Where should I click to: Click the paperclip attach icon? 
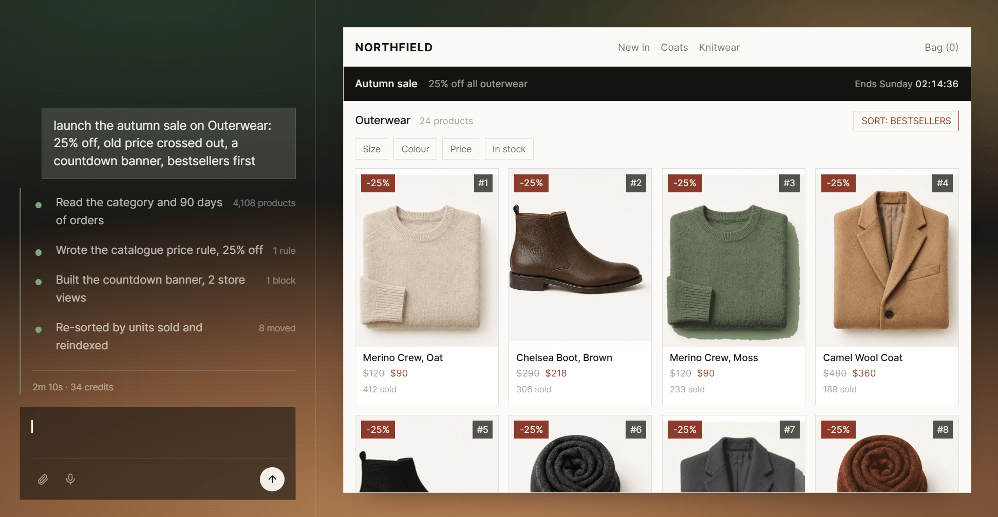point(43,479)
